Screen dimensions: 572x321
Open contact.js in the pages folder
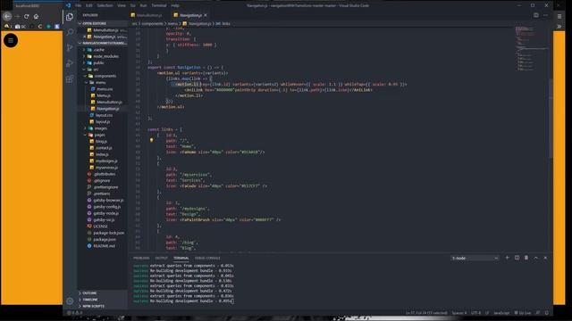pos(104,148)
